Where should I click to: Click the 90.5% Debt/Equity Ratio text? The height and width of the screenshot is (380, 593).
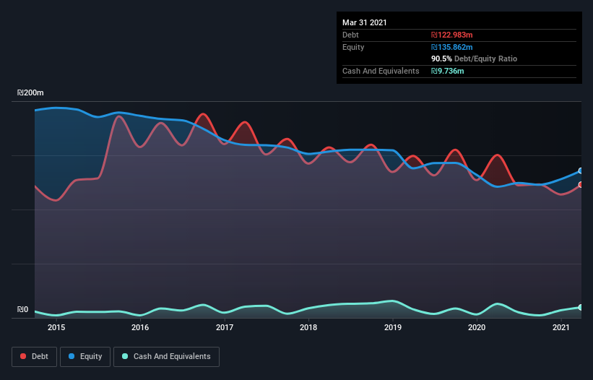tap(475, 59)
